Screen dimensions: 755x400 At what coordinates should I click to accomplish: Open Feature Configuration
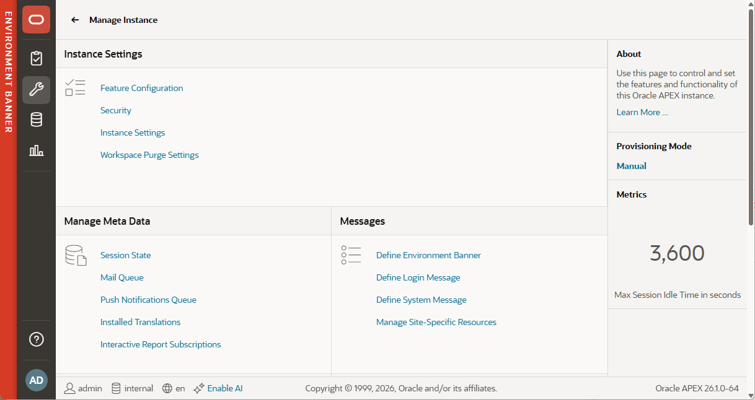[x=141, y=88]
